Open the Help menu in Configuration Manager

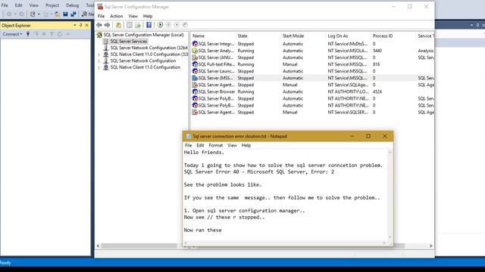148,16
